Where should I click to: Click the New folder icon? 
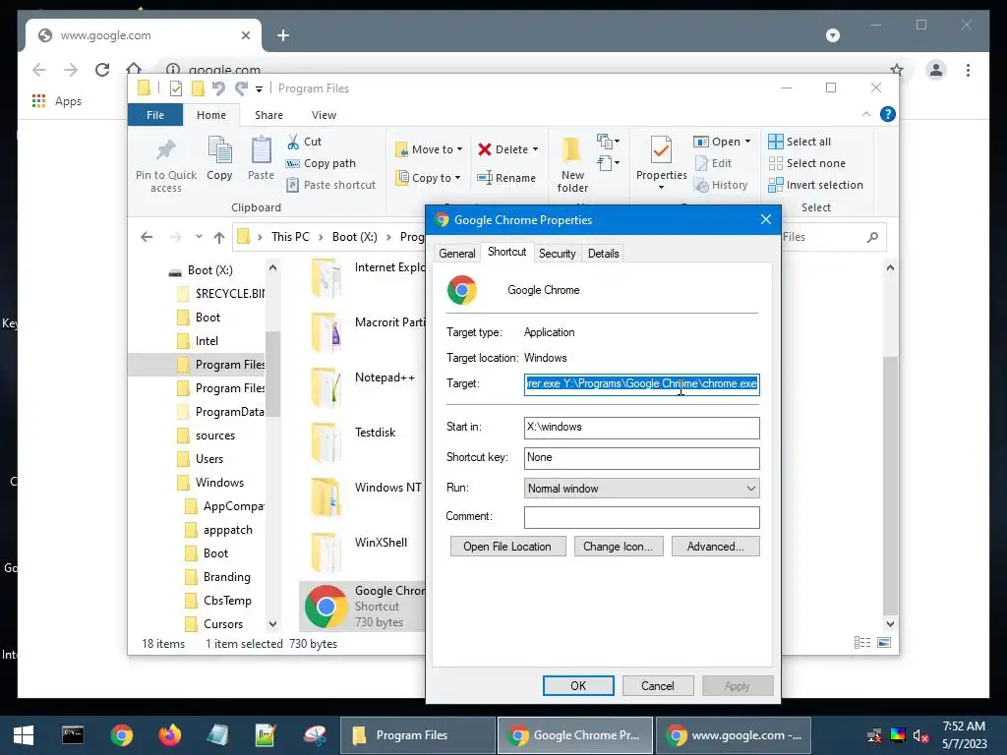tap(571, 149)
